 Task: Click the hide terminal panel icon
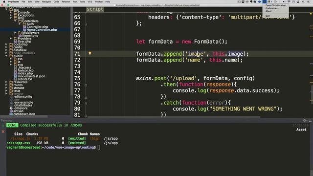(310, 120)
